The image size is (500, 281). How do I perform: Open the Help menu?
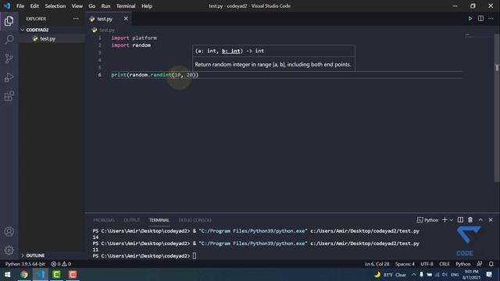click(147, 5)
